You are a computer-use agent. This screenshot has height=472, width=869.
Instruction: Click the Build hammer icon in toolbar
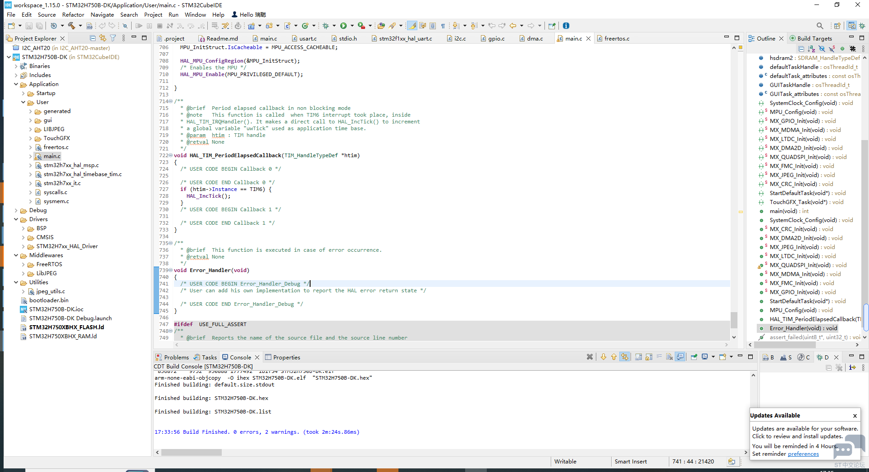click(71, 26)
